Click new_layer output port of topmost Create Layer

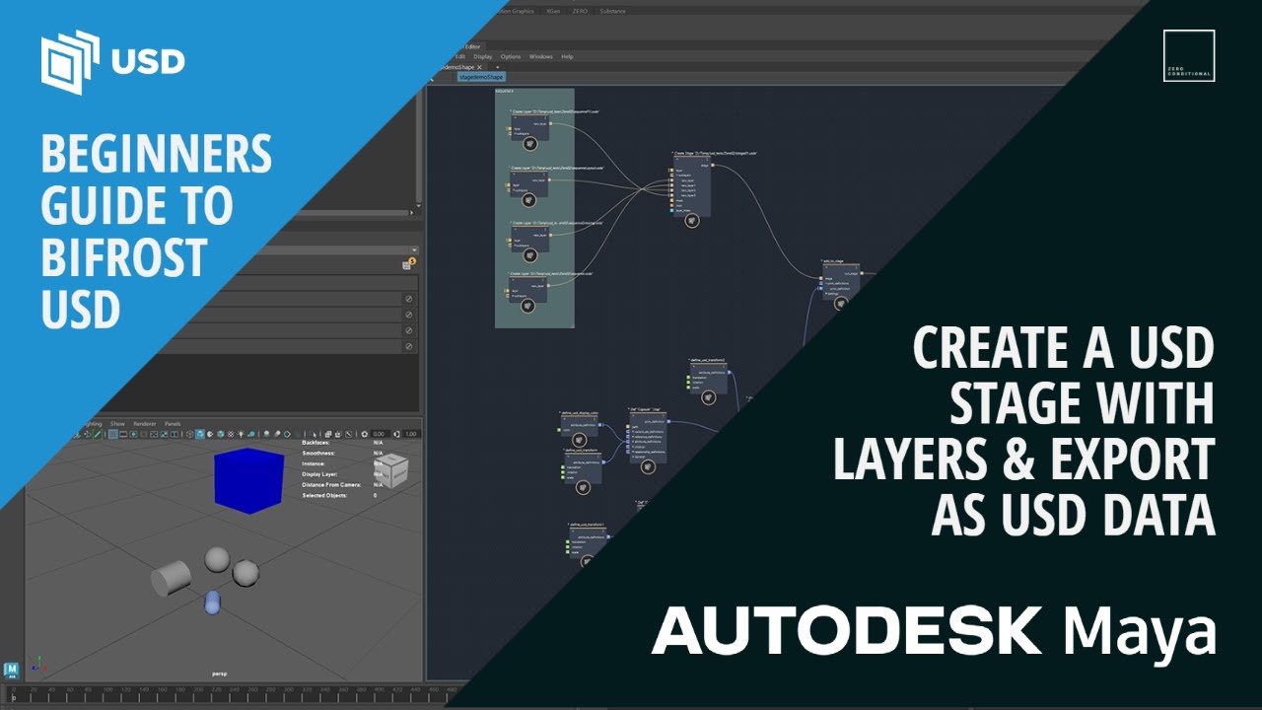click(x=548, y=124)
